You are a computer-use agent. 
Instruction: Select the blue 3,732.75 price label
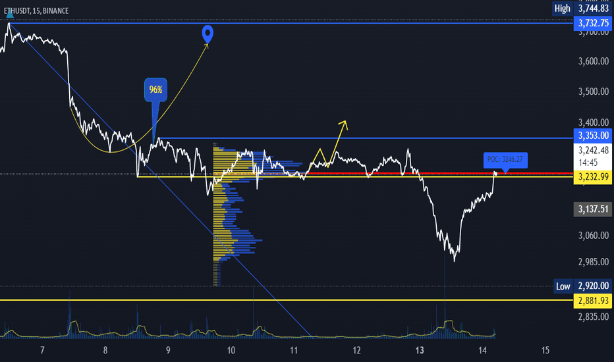click(x=593, y=23)
